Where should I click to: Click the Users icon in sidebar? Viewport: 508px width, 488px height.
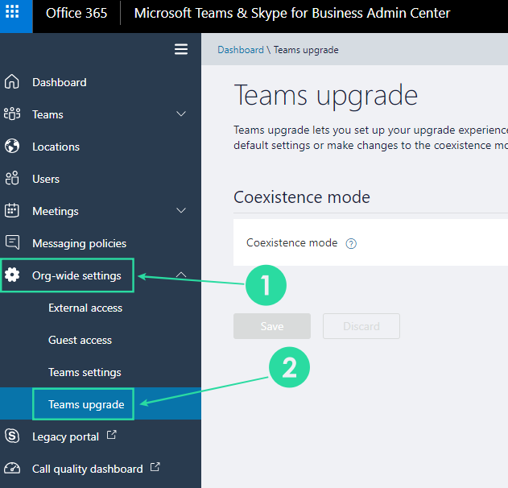click(12, 179)
